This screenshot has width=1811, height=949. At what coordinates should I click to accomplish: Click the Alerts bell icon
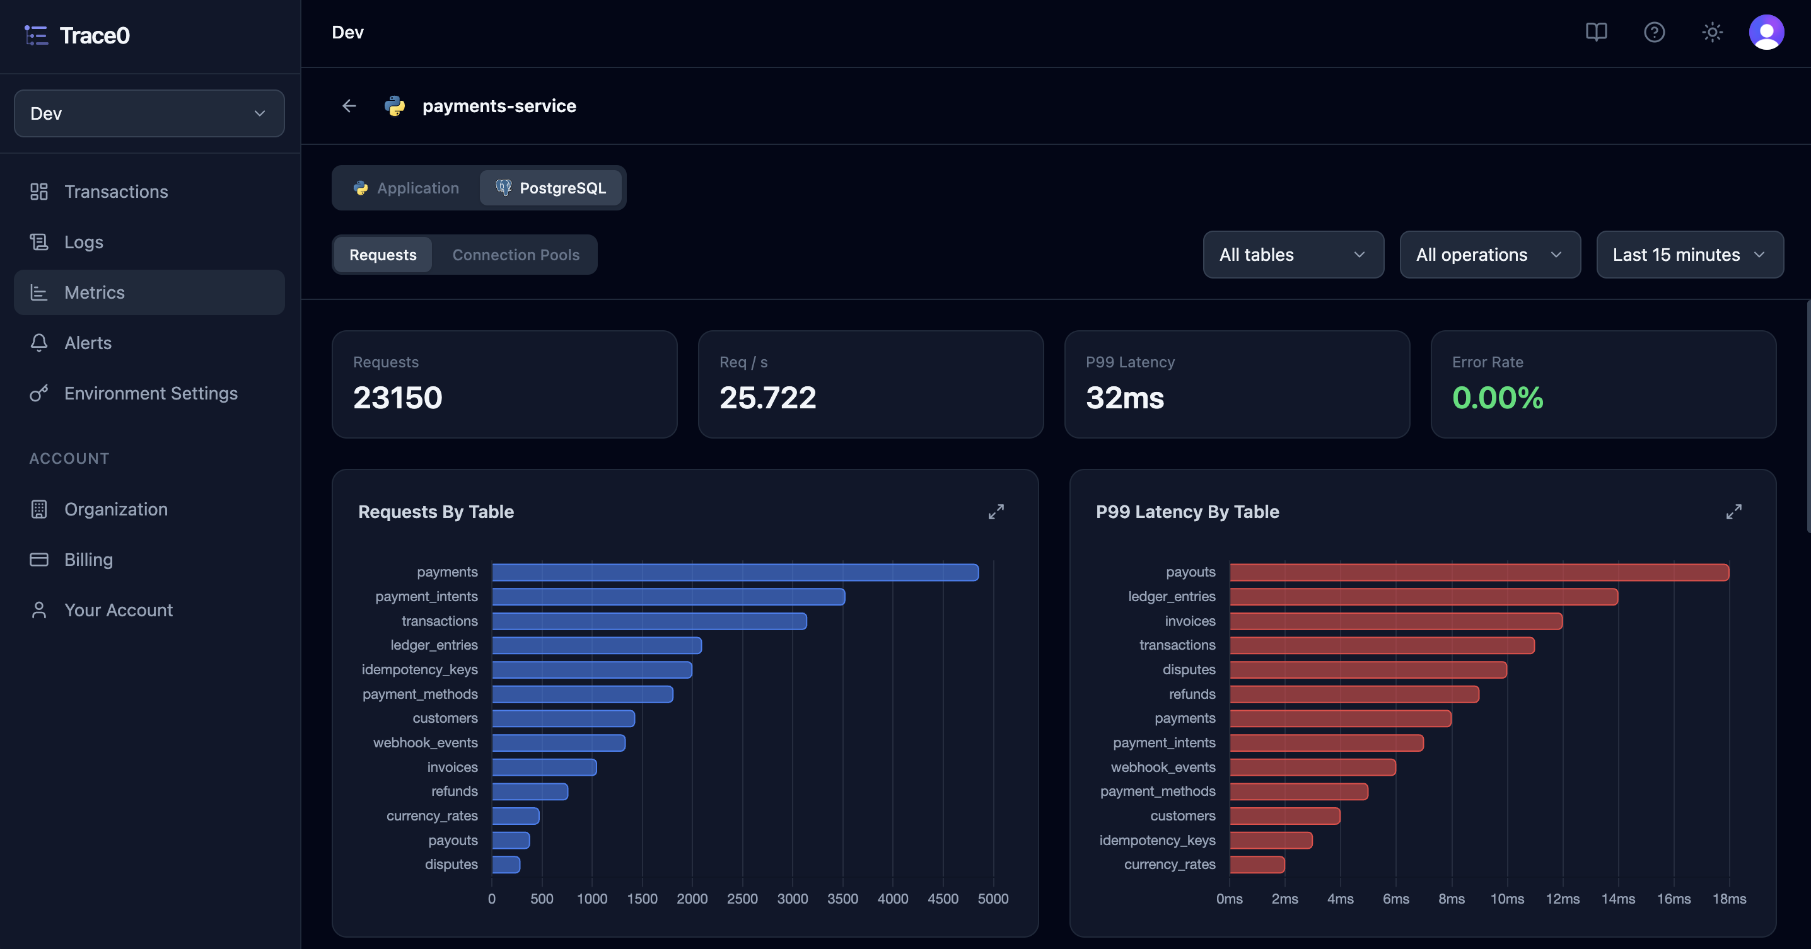click(x=38, y=343)
